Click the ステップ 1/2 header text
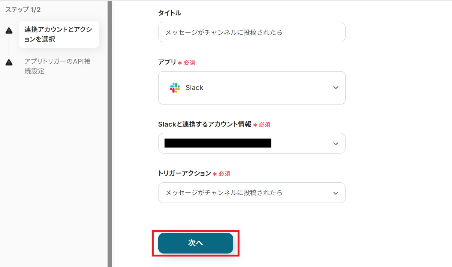452x267 pixels. pos(23,10)
